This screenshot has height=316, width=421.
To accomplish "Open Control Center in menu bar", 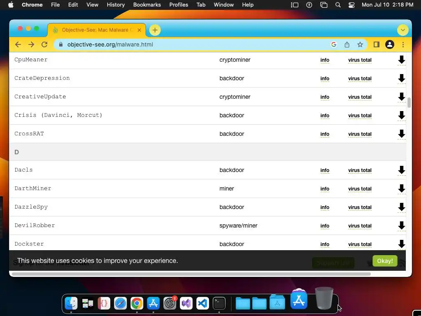I will [x=352, y=5].
